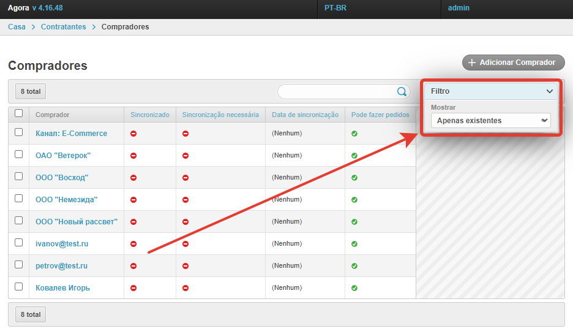Click red sync-needed icon for ООО "Восход"
573x334 pixels.
click(x=185, y=178)
